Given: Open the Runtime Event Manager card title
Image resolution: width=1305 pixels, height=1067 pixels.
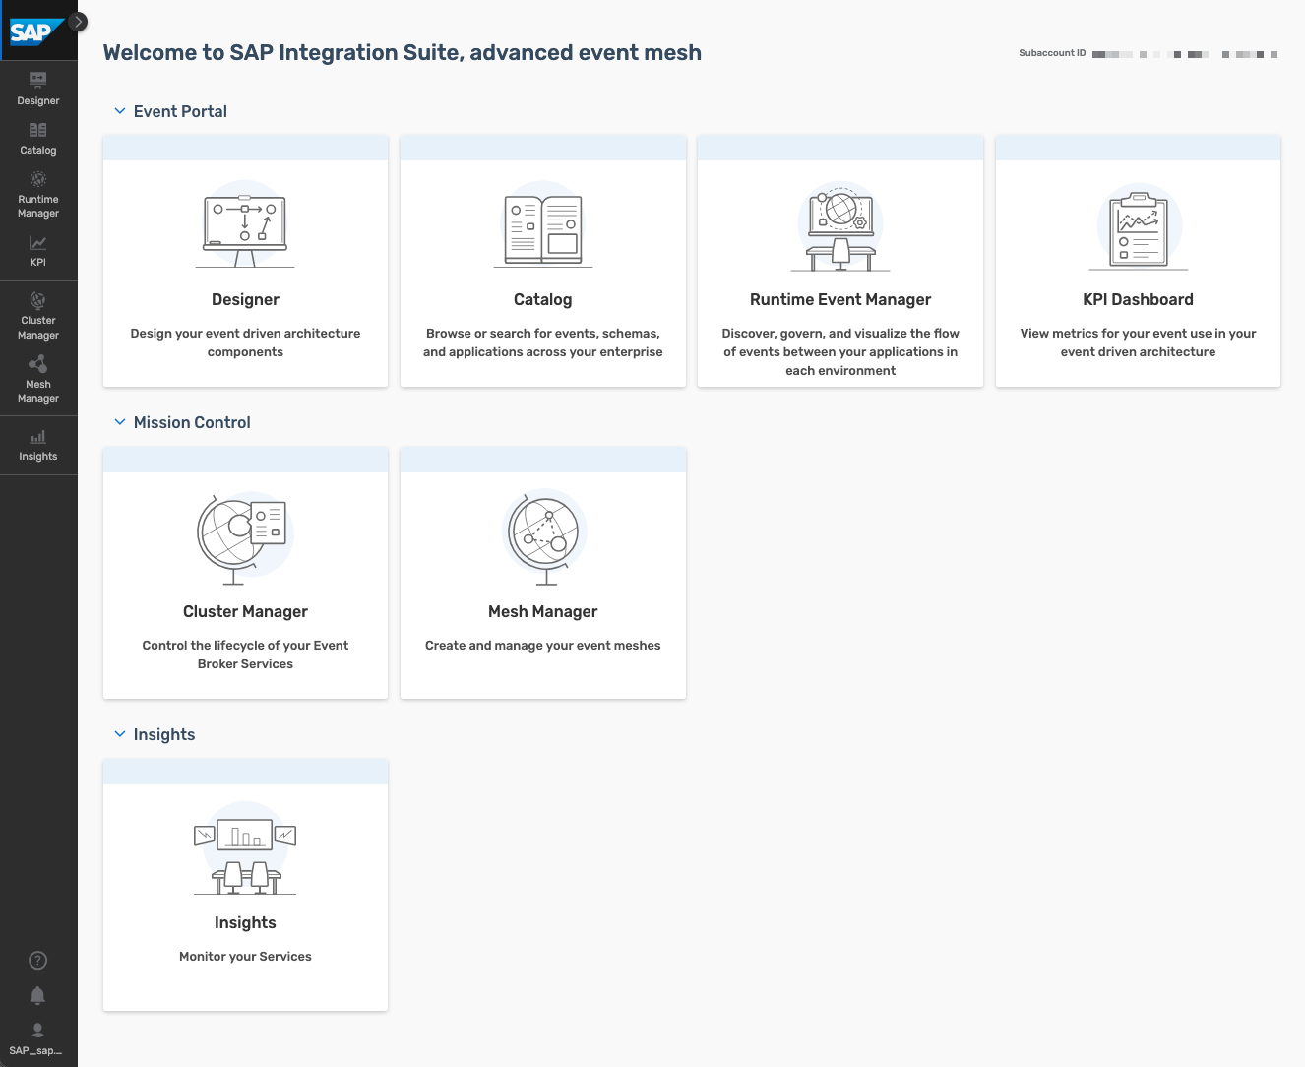Looking at the screenshot, I should pyautogui.click(x=840, y=299).
